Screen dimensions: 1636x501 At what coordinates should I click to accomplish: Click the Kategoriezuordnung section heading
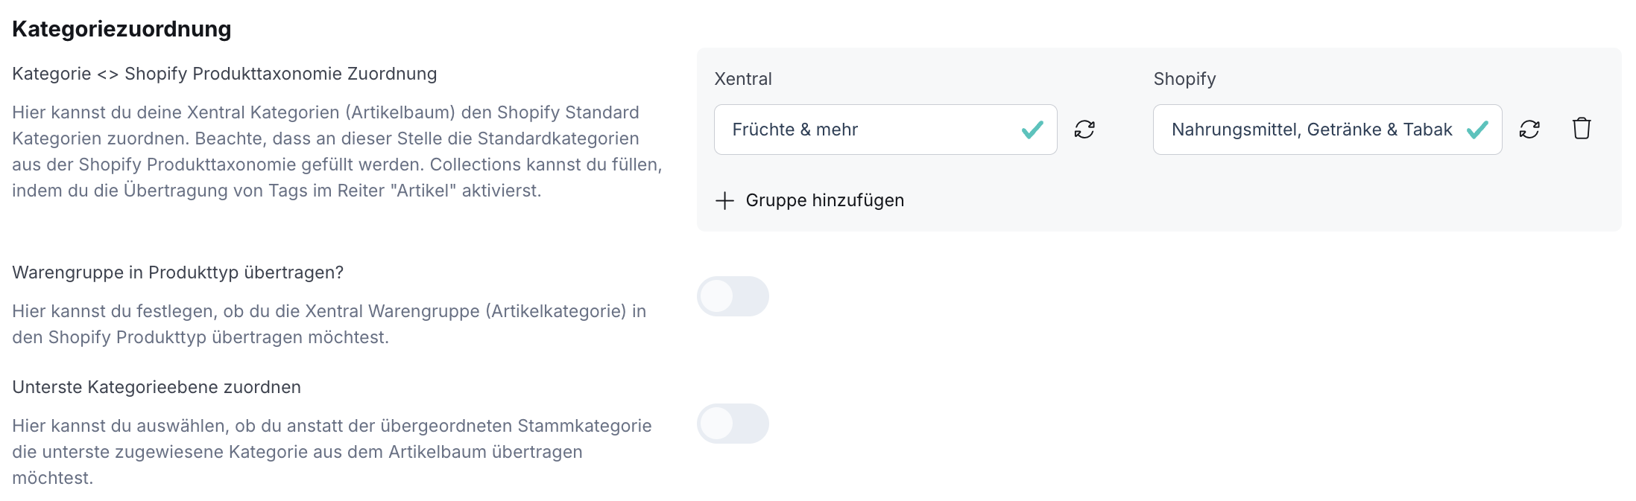(x=121, y=29)
